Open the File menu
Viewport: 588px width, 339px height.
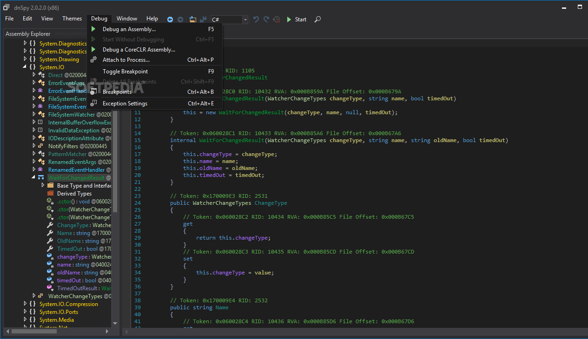click(9, 19)
